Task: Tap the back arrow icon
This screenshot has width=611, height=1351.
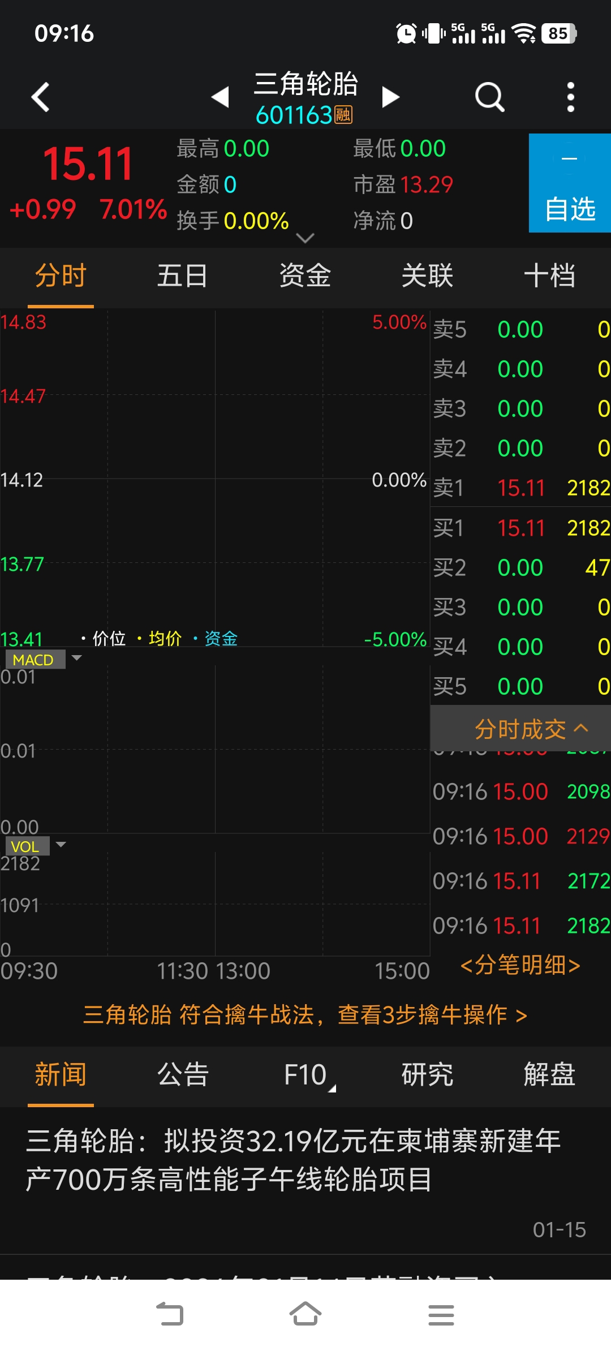Action: click(40, 97)
